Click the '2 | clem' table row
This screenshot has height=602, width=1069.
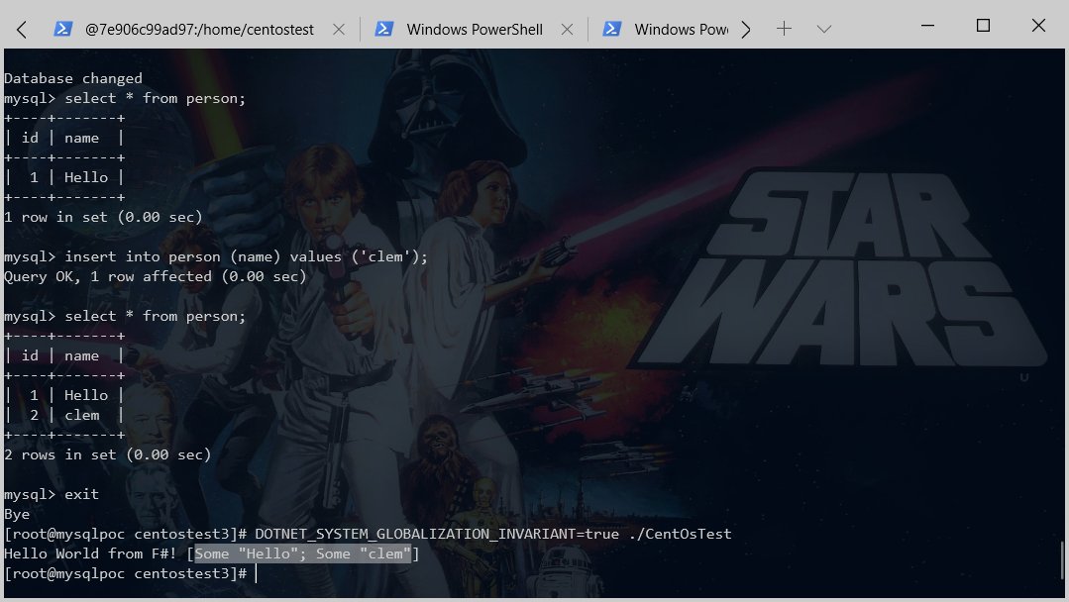(x=64, y=415)
